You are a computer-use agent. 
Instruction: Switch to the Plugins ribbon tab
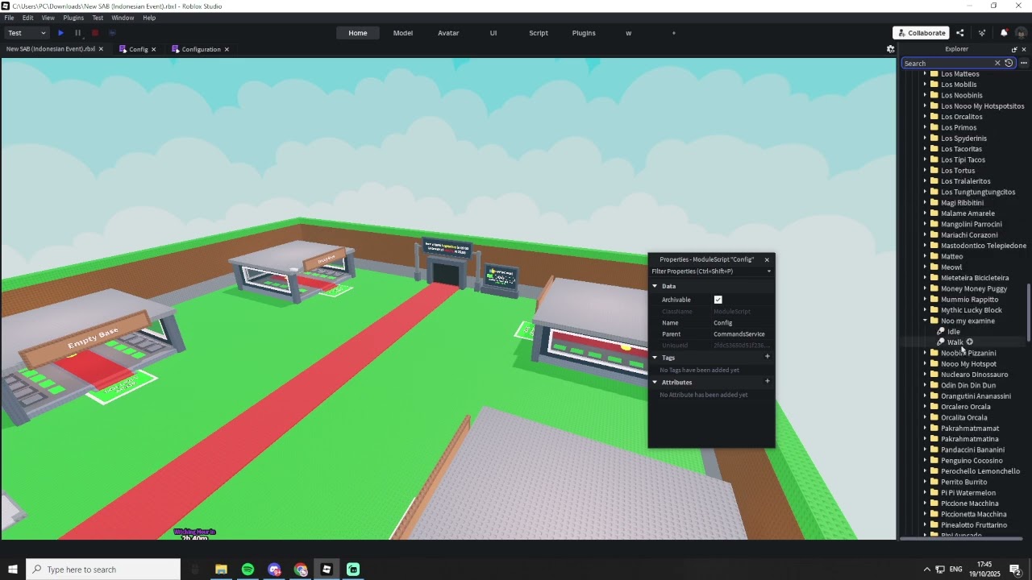(584, 33)
